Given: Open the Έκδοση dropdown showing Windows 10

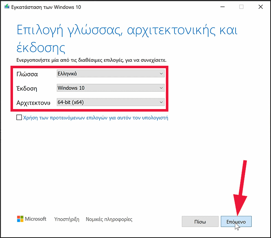Looking at the screenshot, I should pos(111,88).
